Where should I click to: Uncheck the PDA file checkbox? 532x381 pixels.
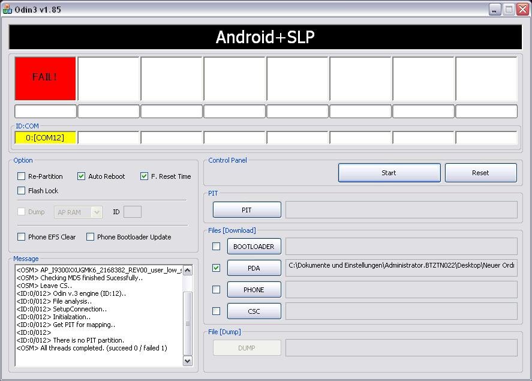pos(216,268)
